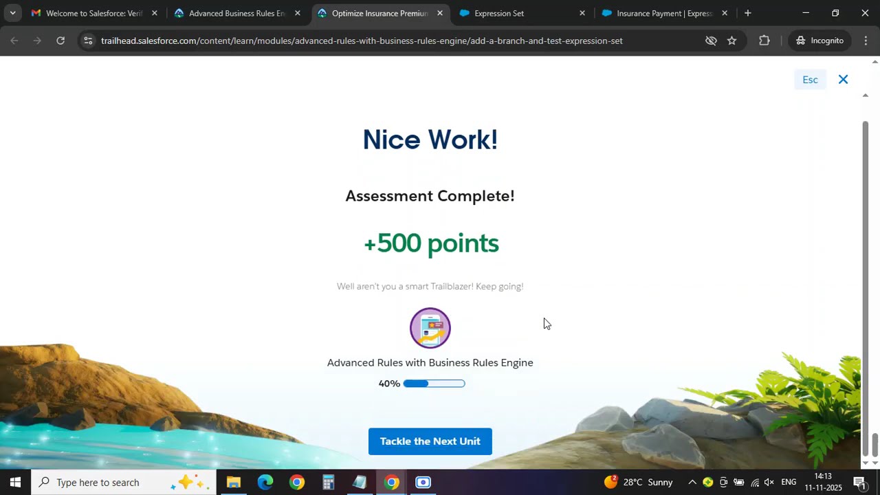Image resolution: width=880 pixels, height=495 pixels.
Task: Open the notification center icon
Action: pyautogui.click(x=859, y=482)
